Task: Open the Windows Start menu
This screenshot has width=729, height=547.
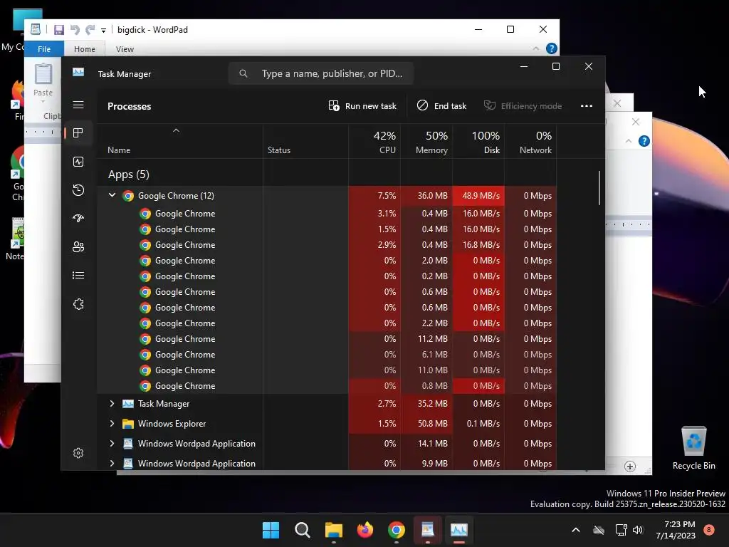Action: pos(271,530)
